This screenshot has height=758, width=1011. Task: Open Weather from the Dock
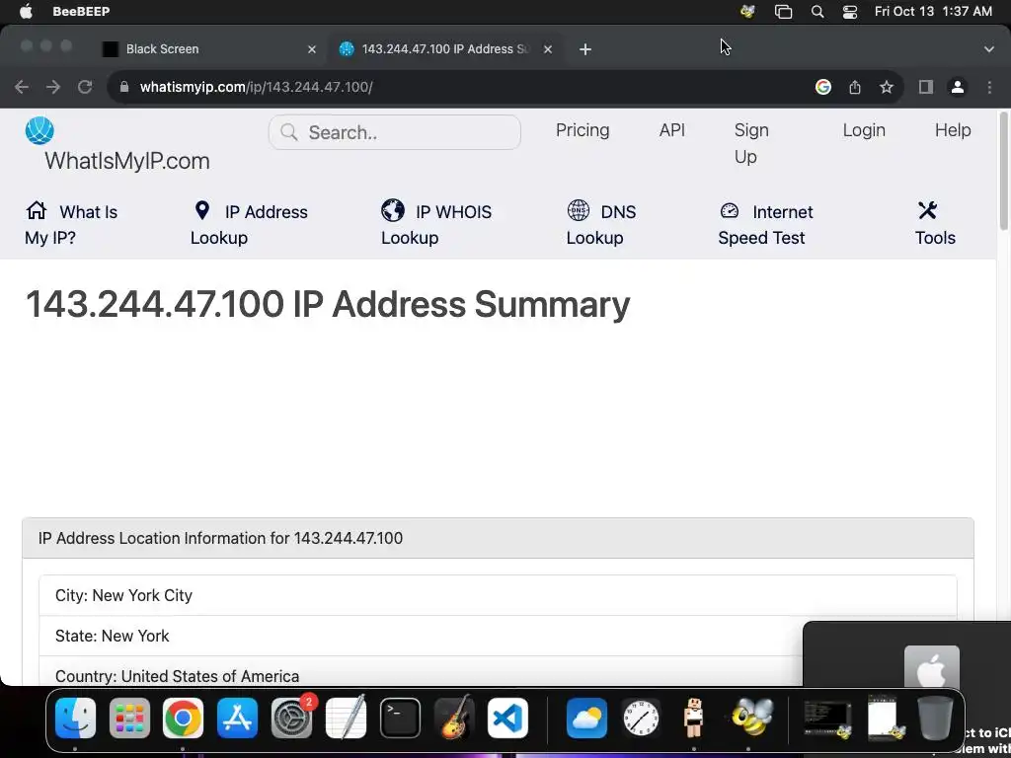[x=586, y=718]
